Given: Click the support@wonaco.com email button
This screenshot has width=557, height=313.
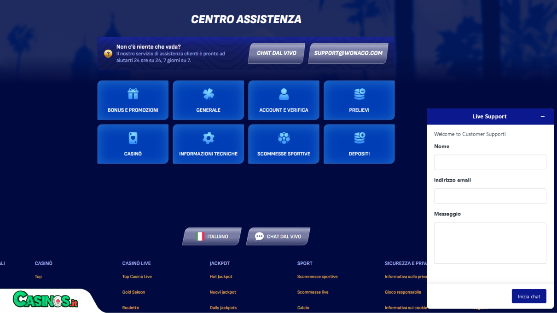Looking at the screenshot, I should 348,53.
